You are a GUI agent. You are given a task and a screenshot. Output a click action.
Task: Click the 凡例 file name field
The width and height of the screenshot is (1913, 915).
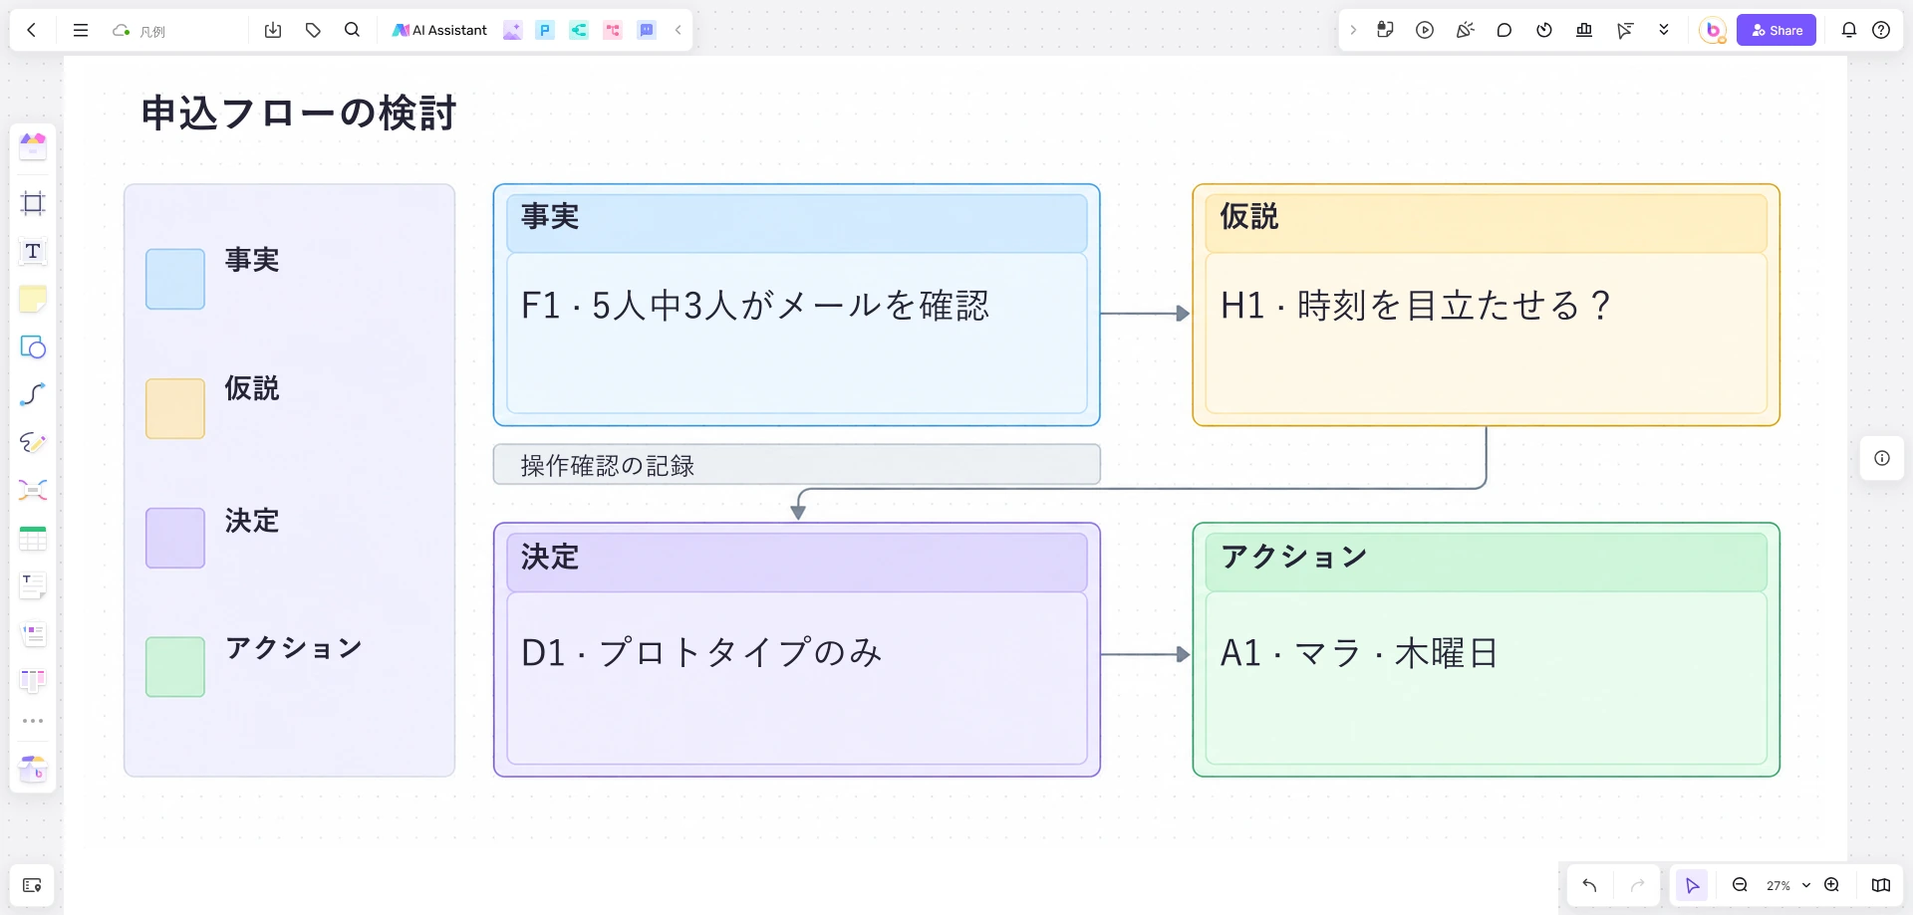pyautogui.click(x=152, y=31)
